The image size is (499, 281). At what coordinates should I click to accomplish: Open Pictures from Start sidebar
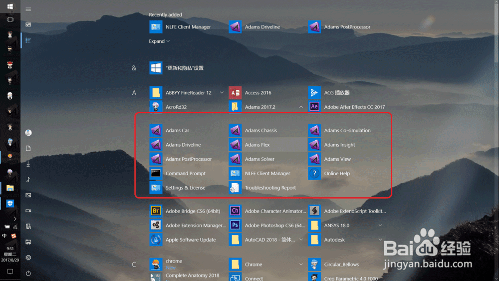point(28,195)
